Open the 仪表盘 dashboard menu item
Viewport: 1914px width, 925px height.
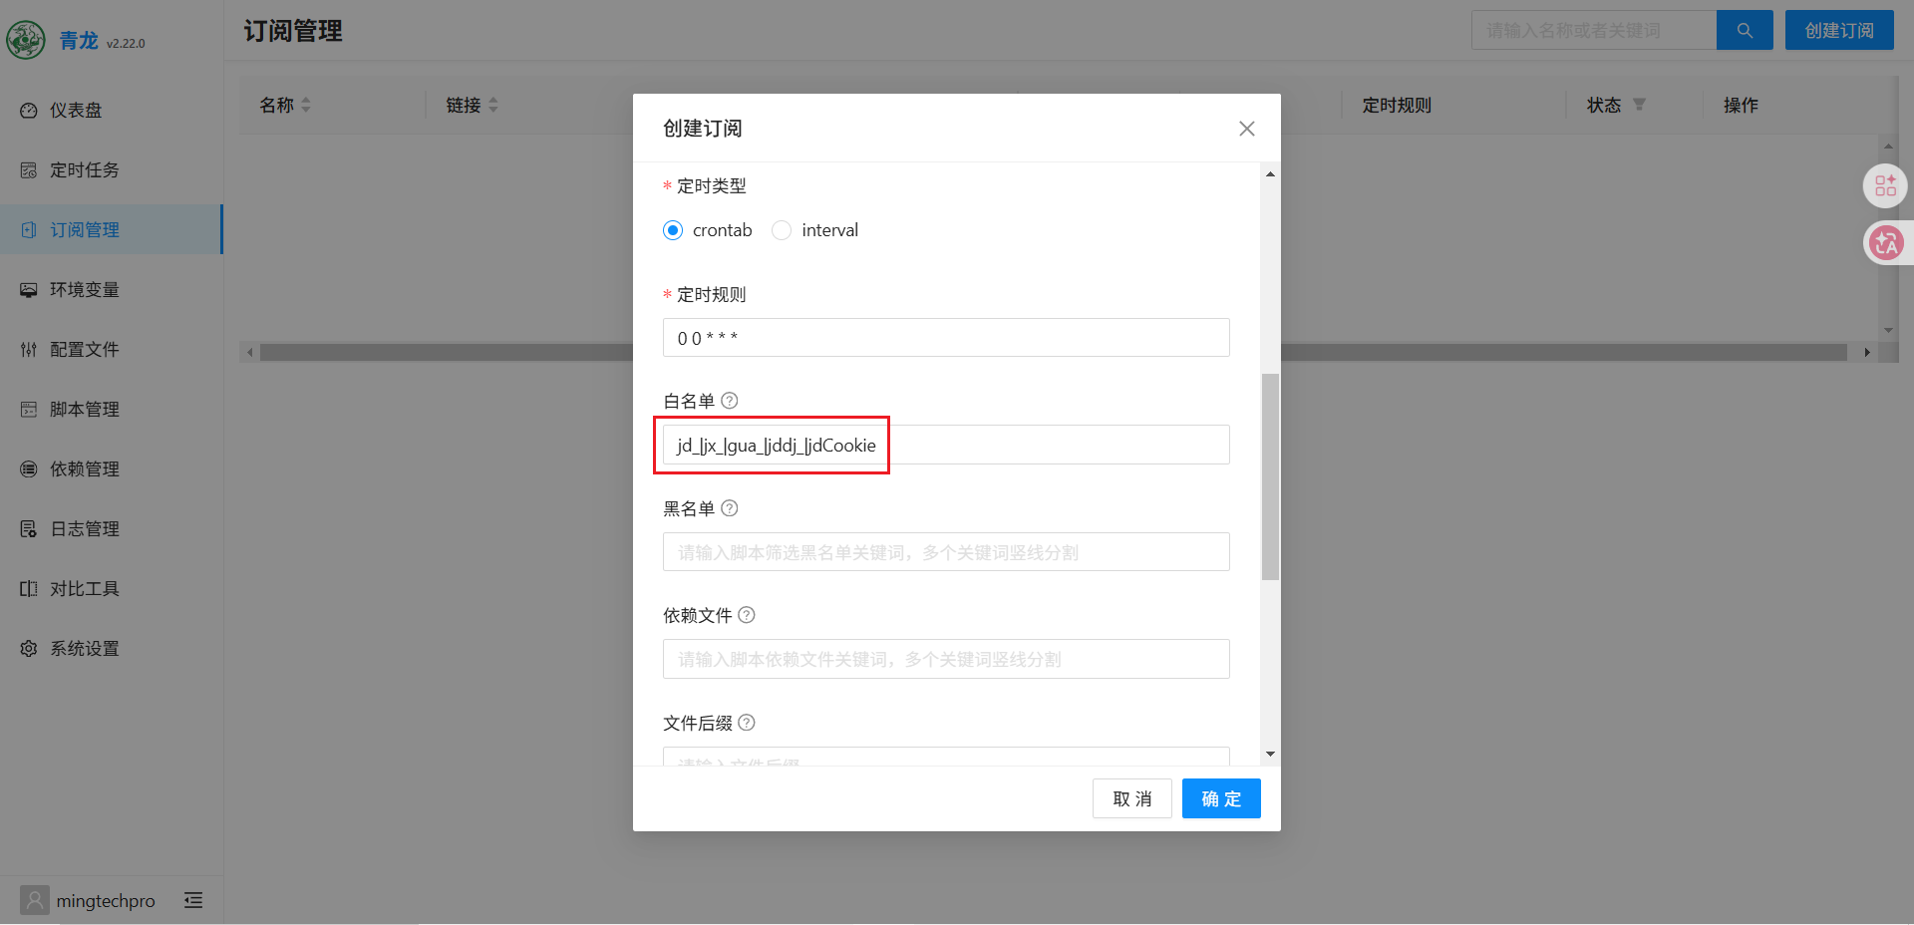(x=112, y=110)
